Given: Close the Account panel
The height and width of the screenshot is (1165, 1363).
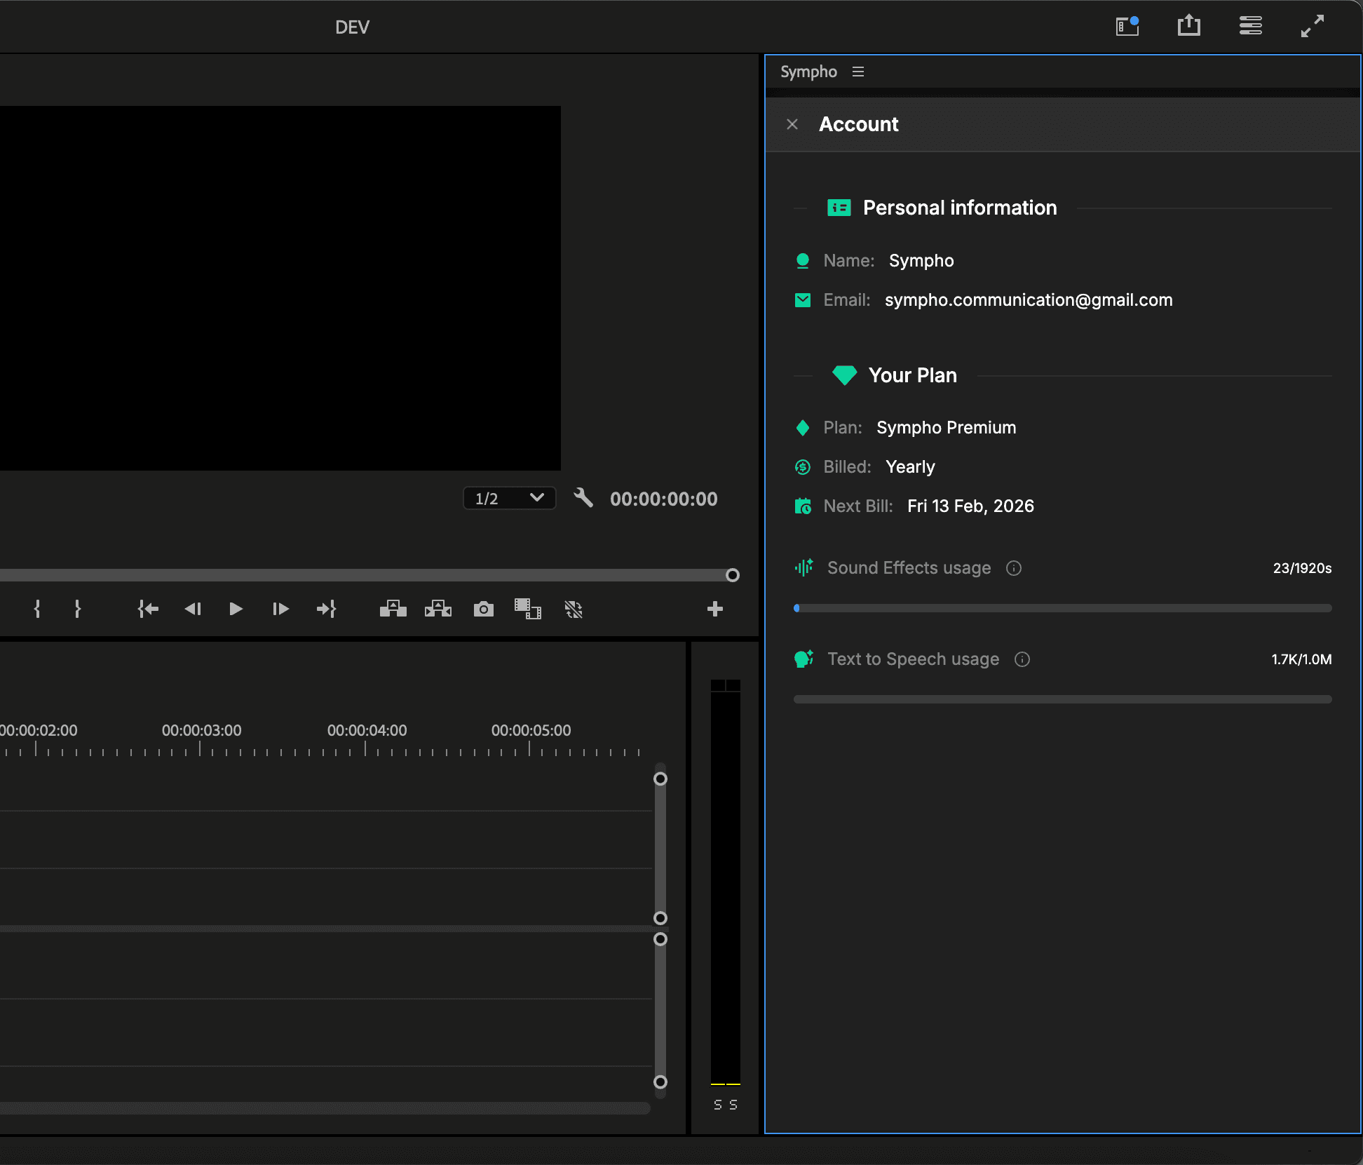Looking at the screenshot, I should [x=792, y=124].
